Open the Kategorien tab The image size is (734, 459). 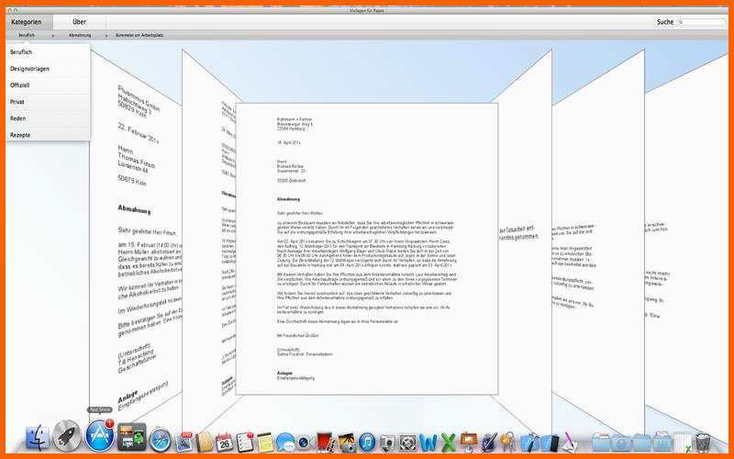pos(26,21)
